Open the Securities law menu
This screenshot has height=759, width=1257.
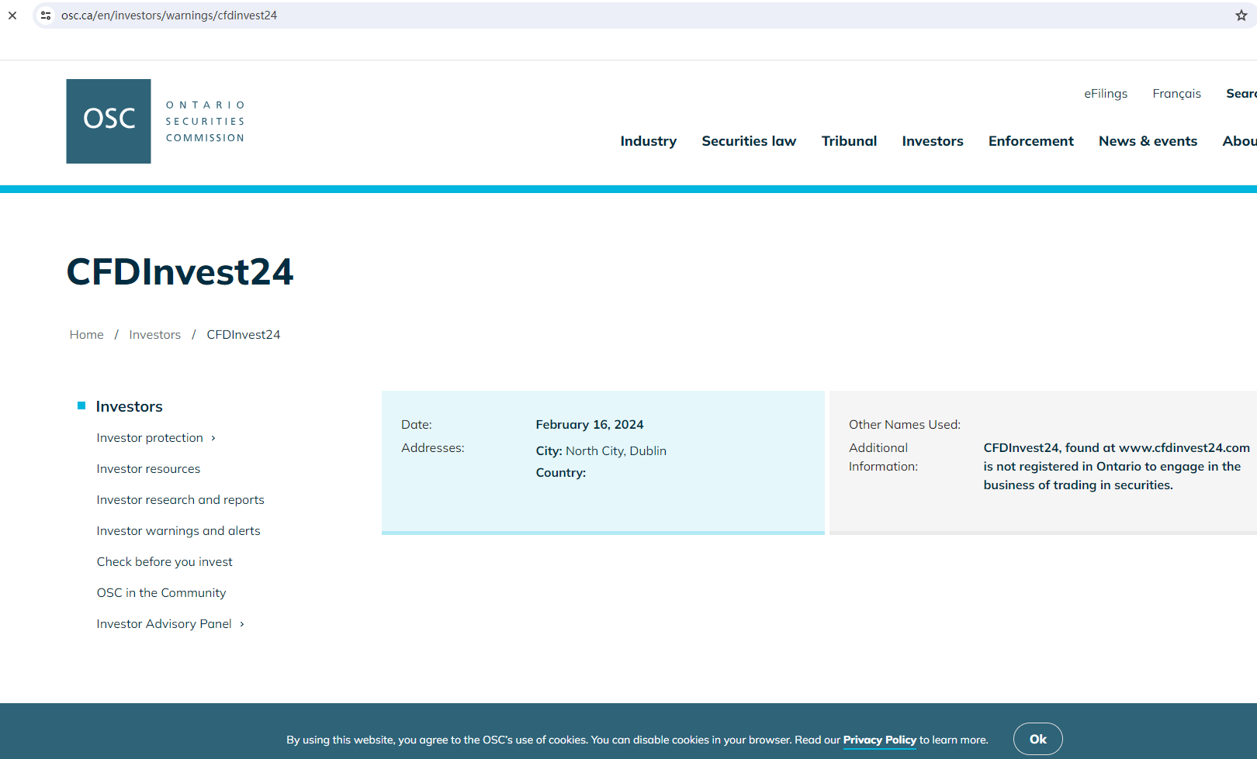[749, 141]
